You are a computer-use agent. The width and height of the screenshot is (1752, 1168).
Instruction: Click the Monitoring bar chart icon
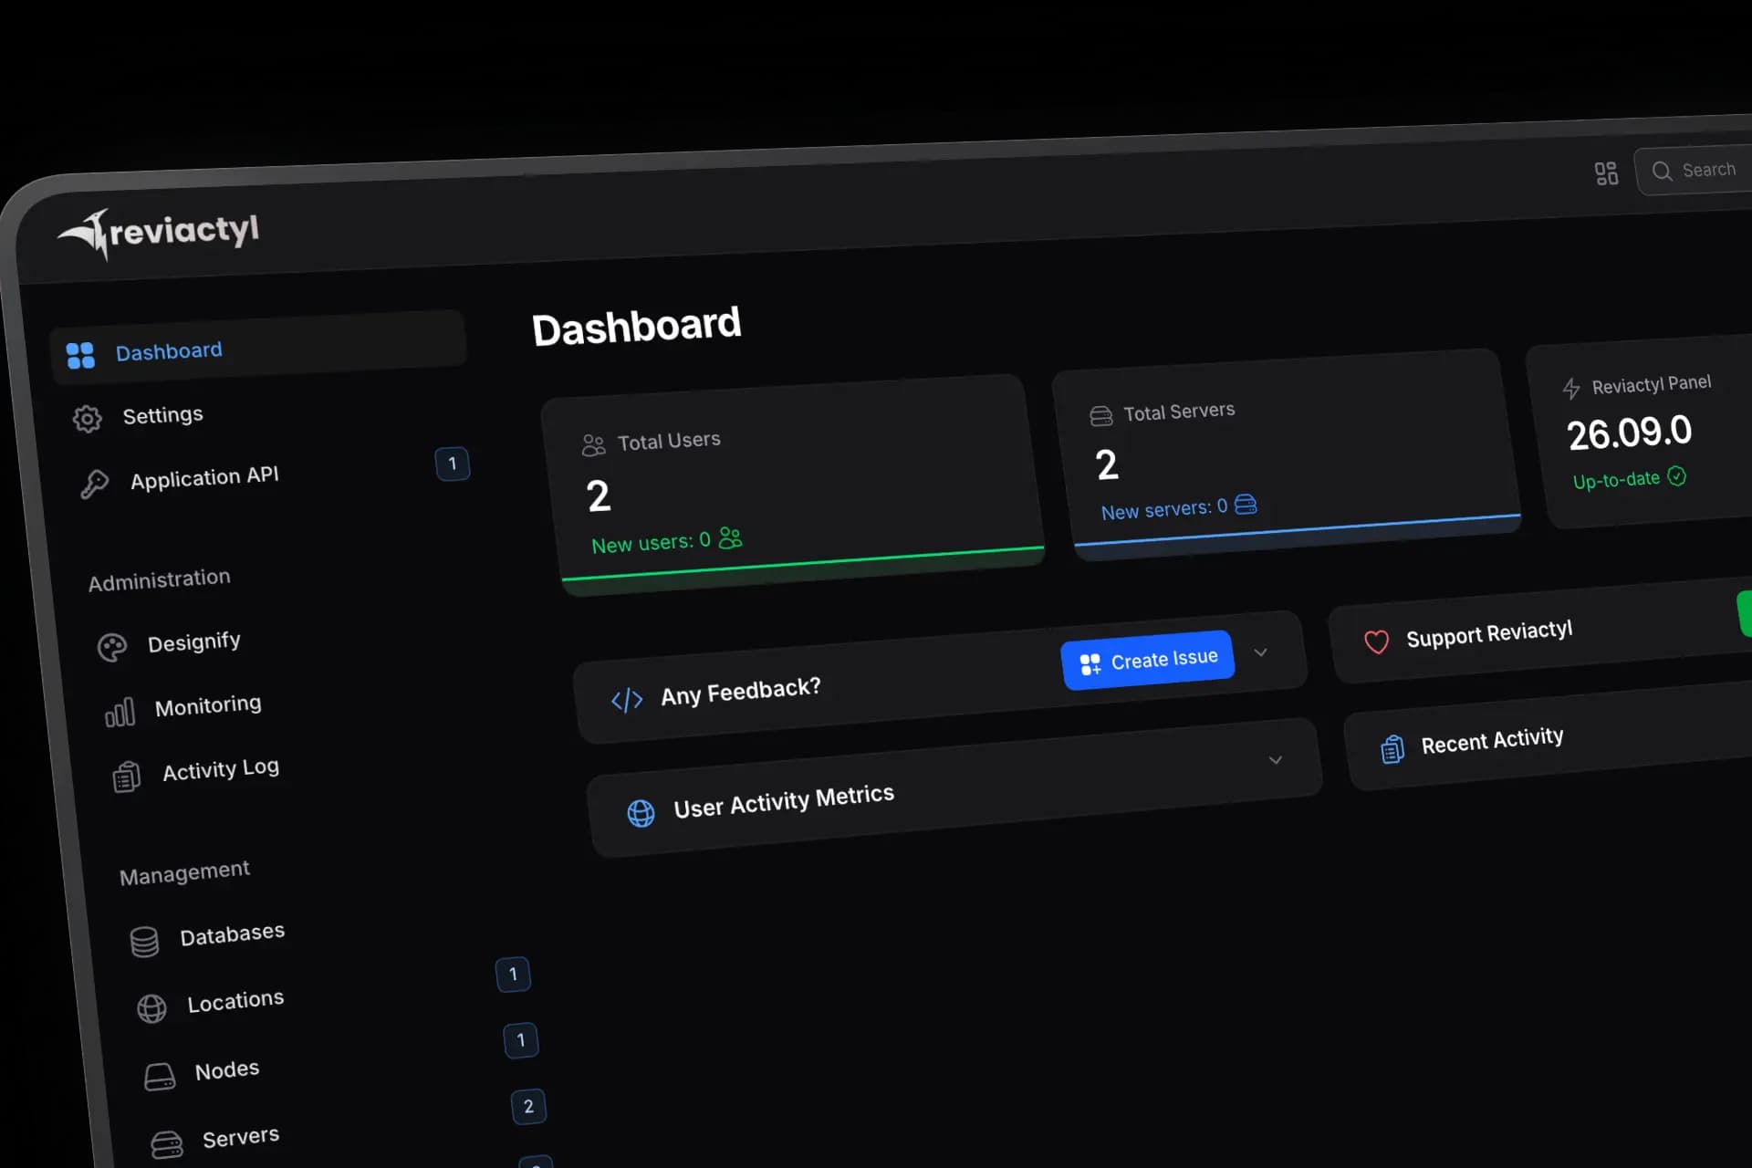pyautogui.click(x=120, y=712)
